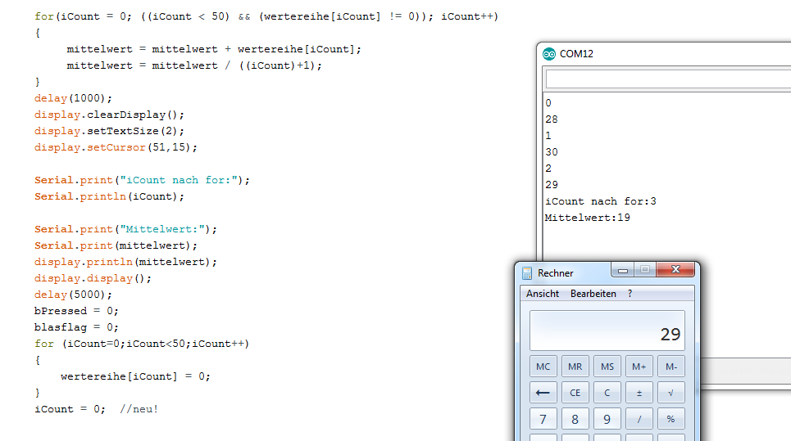Click the code line 'display.setTextSize(2);'
Image resolution: width=791 pixels, height=441 pixels.
click(x=109, y=131)
